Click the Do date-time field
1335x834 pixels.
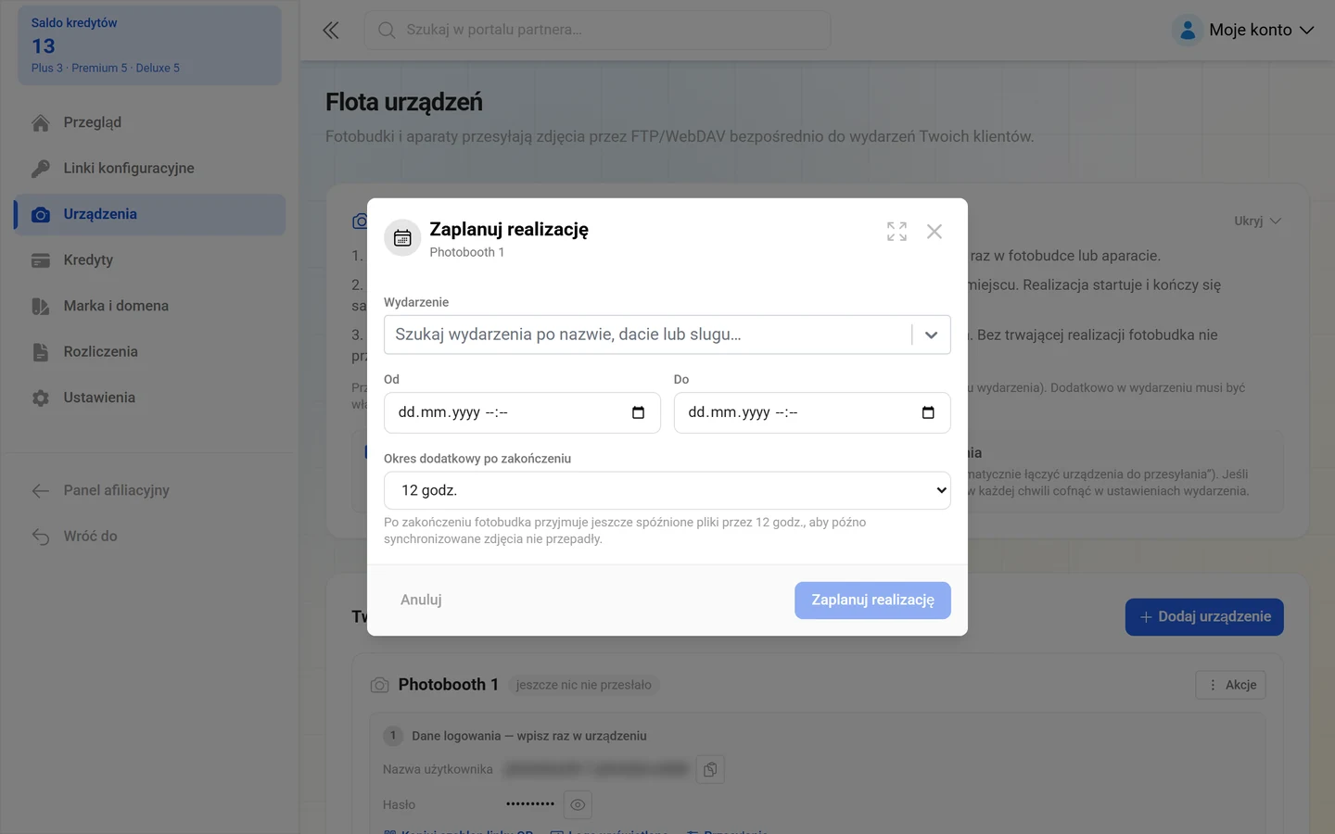(x=812, y=412)
